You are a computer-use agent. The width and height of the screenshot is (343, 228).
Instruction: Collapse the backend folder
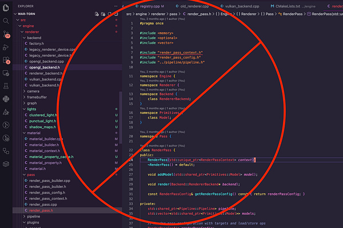(x=24, y=38)
